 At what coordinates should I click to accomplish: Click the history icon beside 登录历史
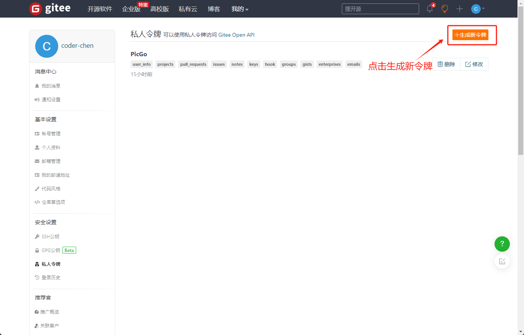click(x=37, y=278)
